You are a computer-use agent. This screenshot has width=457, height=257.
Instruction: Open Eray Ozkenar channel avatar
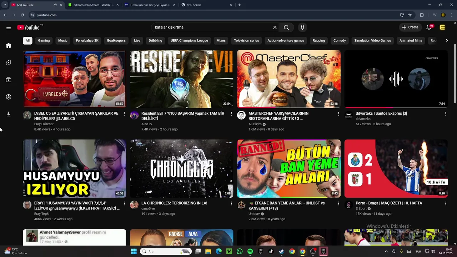pos(27,115)
